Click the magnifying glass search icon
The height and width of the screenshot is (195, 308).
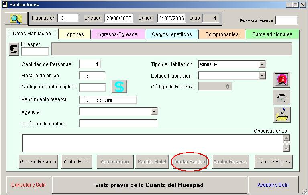[16, 18]
